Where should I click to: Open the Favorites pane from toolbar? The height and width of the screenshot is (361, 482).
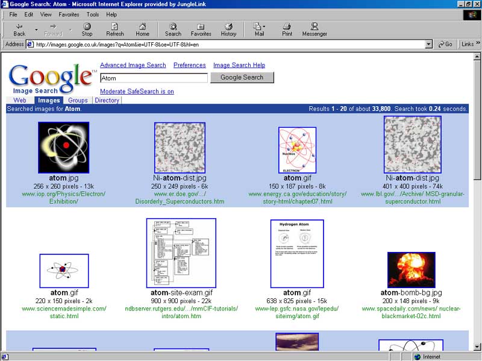coord(201,30)
